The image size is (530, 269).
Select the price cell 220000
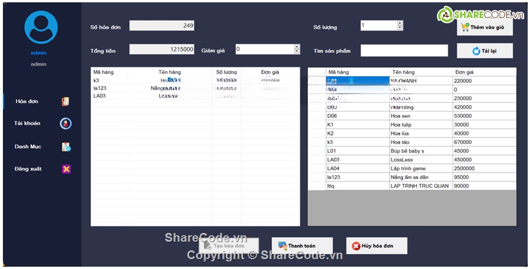pos(484,81)
